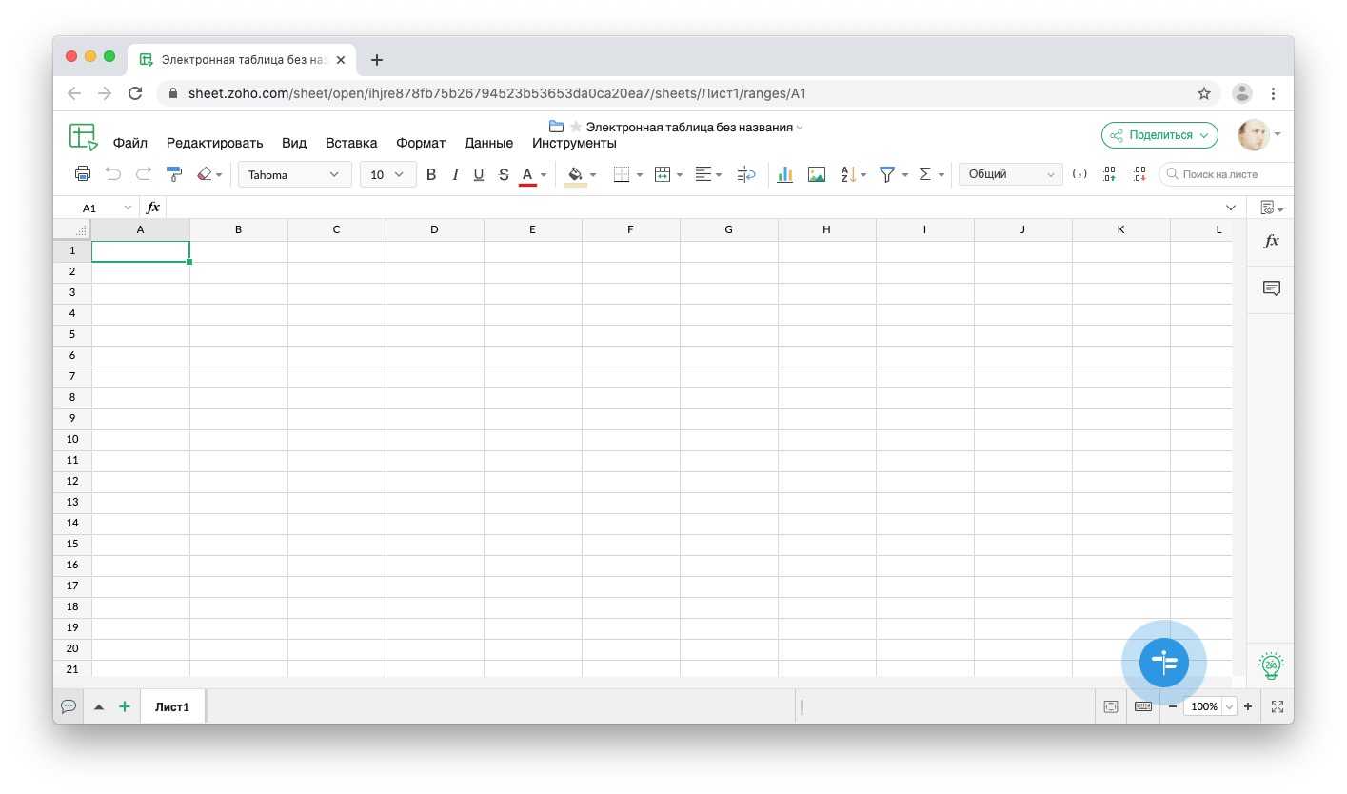Image resolution: width=1347 pixels, height=794 pixels.
Task: Insert a chart using the chart icon
Action: point(784,174)
